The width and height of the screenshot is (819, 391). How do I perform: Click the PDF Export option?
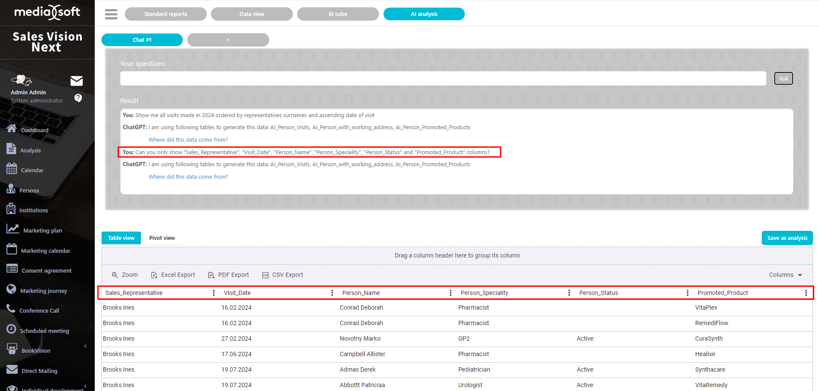click(x=228, y=275)
